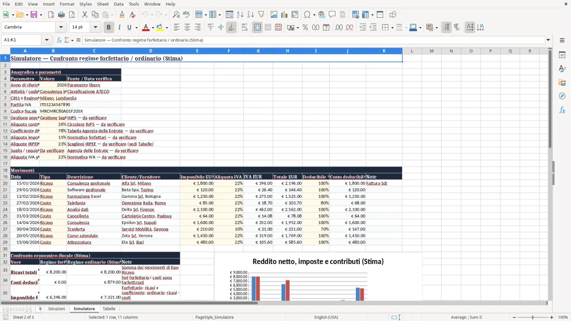Clear direct formatting

[x=133, y=15]
